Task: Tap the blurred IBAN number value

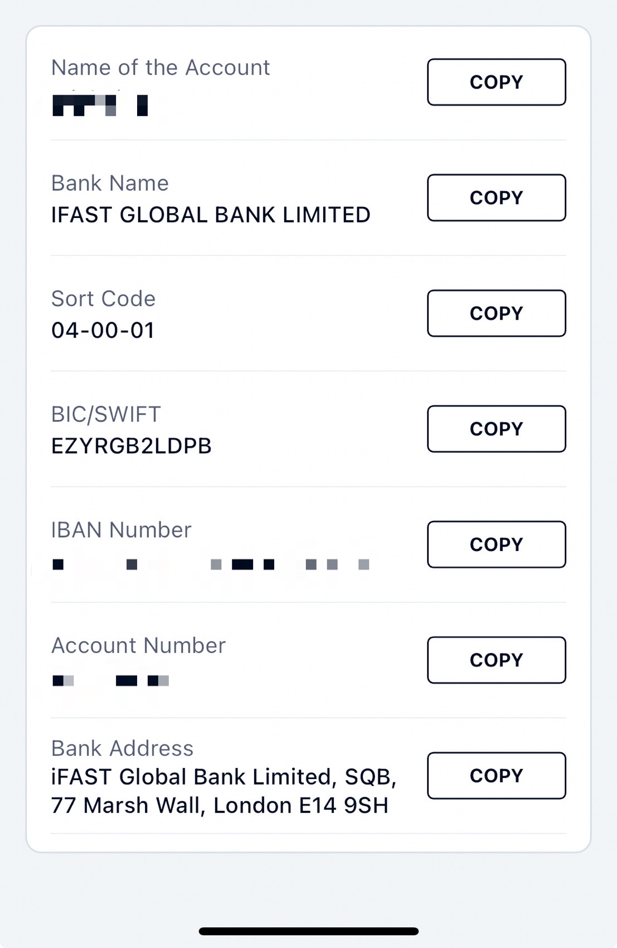Action: pos(211,565)
